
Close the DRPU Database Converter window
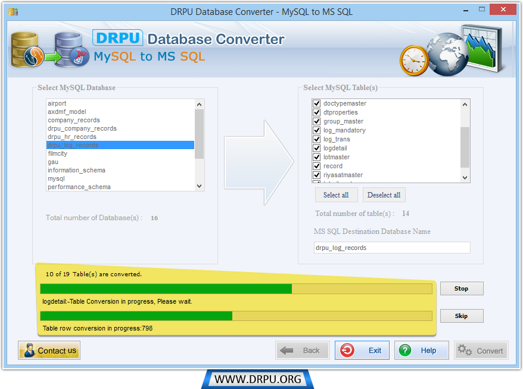pos(503,10)
